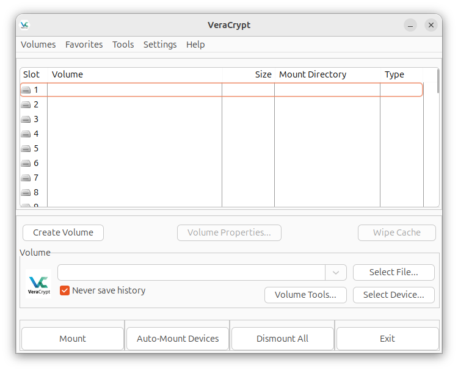Select slot number 2 text
The width and height of the screenshot is (458, 371).
click(36, 104)
